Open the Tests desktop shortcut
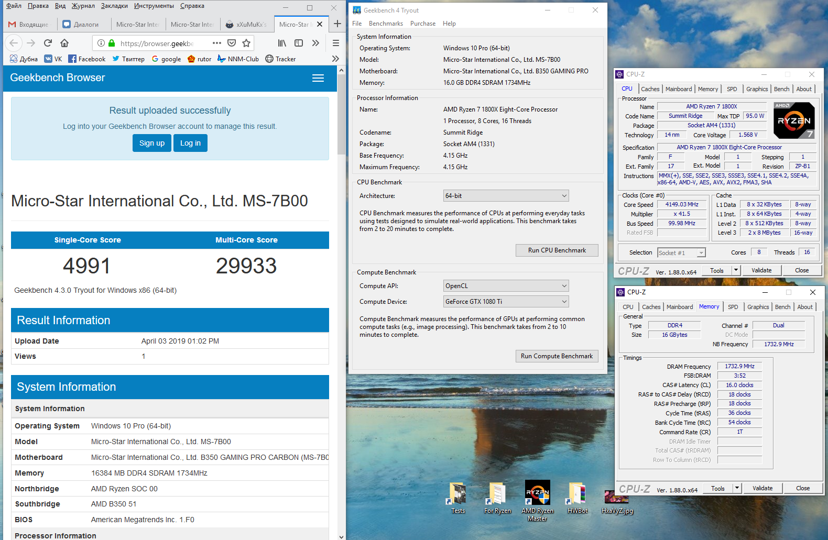Screen dimensions: 828x540 (458, 498)
